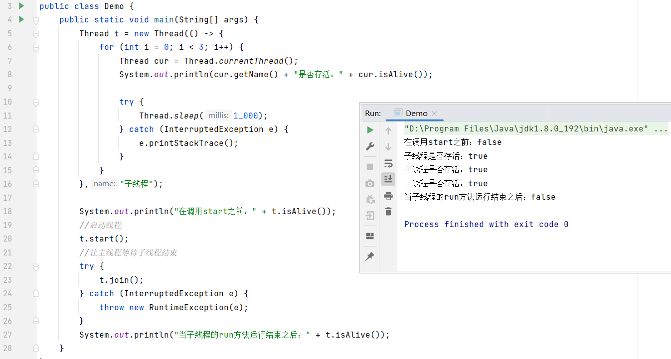This screenshot has width=671, height=359.
Task: Go up the stack trace arrow
Action: (388, 131)
